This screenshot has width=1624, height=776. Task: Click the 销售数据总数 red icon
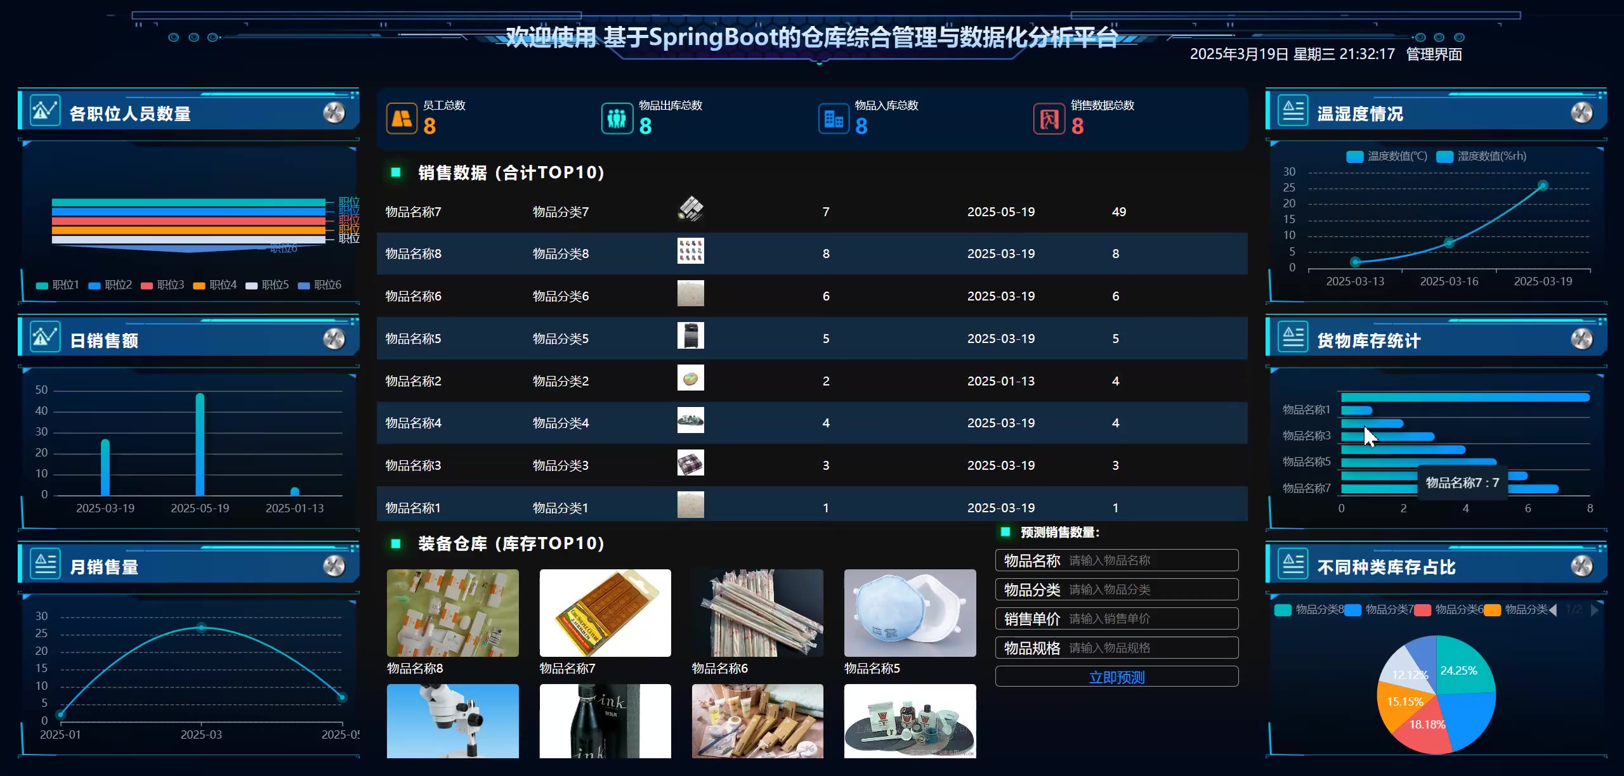click(x=1049, y=119)
